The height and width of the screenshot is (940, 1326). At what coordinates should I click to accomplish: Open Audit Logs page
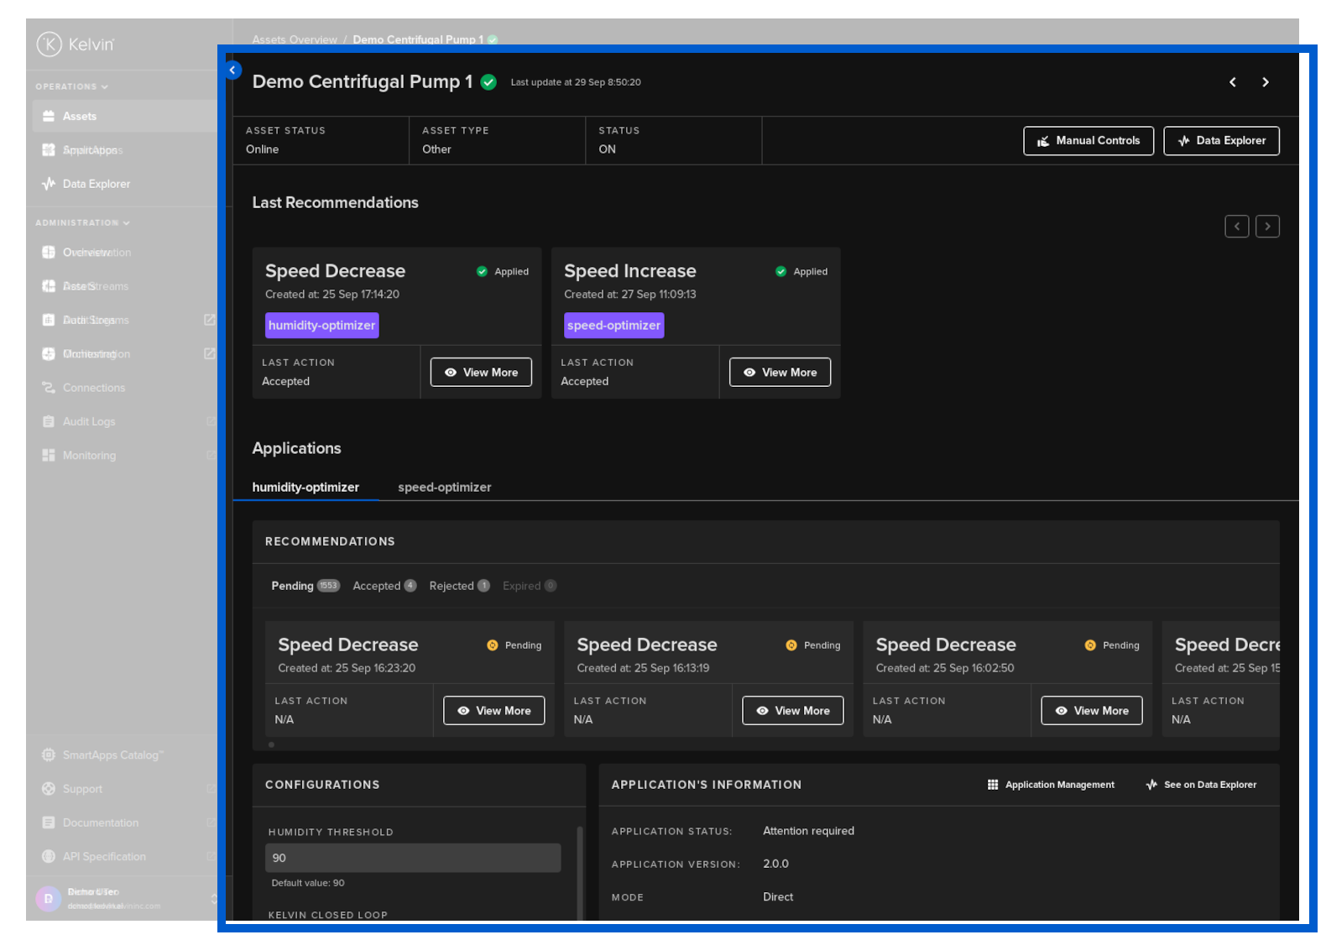coord(88,421)
